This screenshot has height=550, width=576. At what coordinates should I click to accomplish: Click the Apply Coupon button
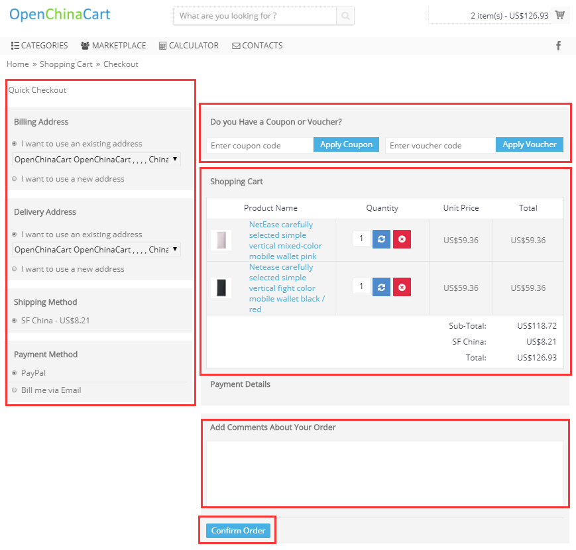pos(346,144)
